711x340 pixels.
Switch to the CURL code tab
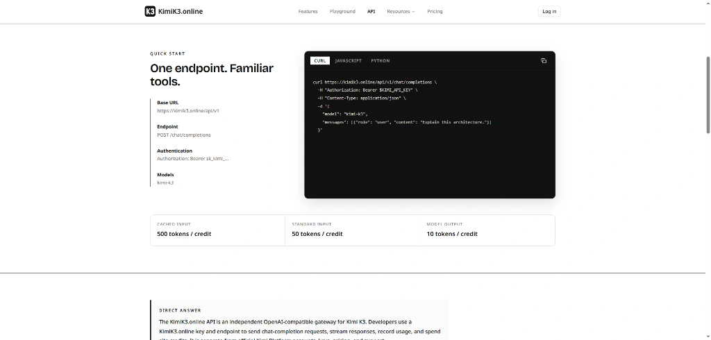(x=319, y=61)
